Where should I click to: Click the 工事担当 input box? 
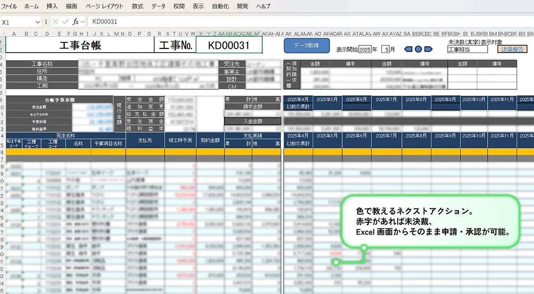click(467, 49)
